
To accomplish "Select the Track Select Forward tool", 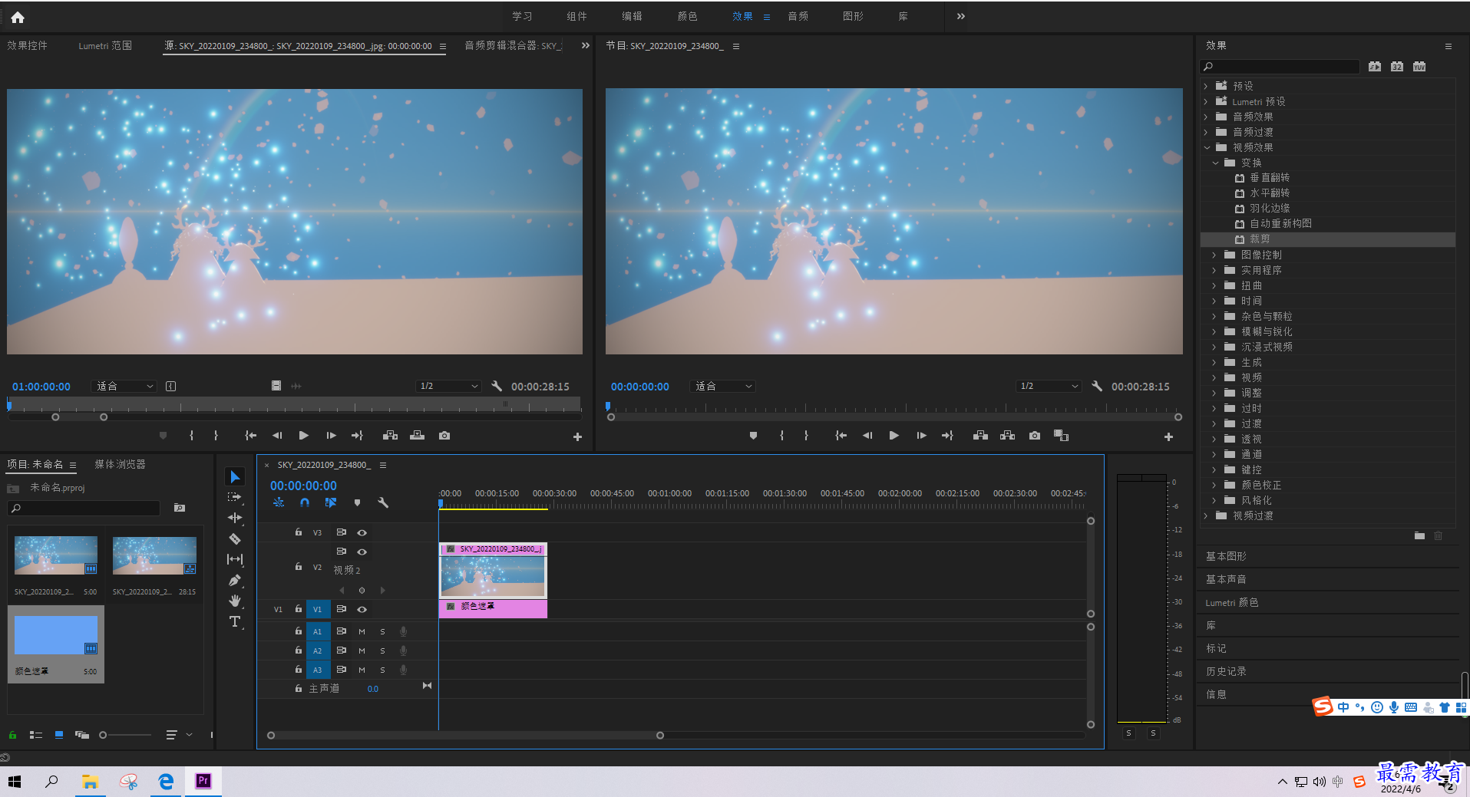I will click(x=235, y=497).
